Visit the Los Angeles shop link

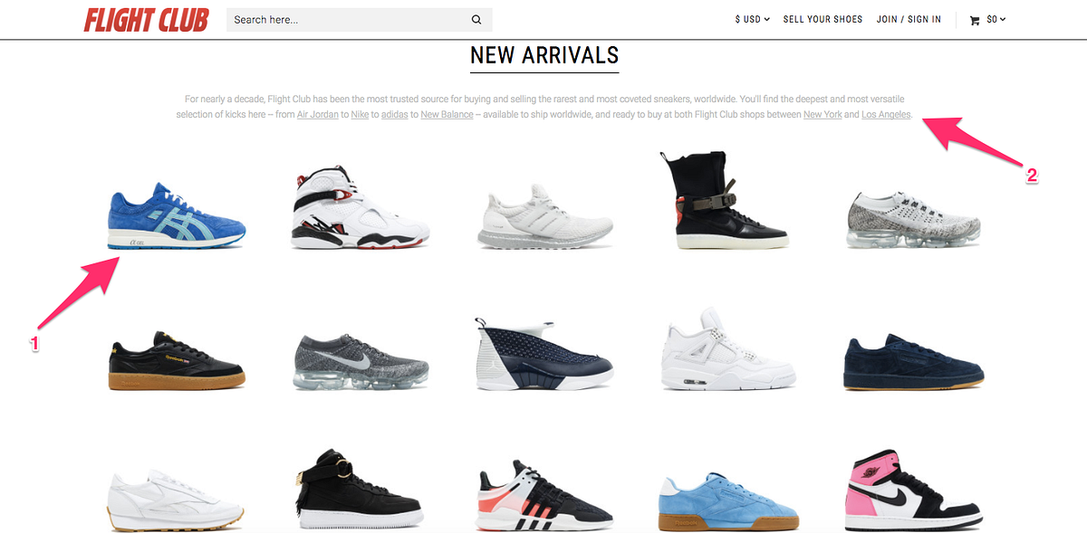click(886, 115)
